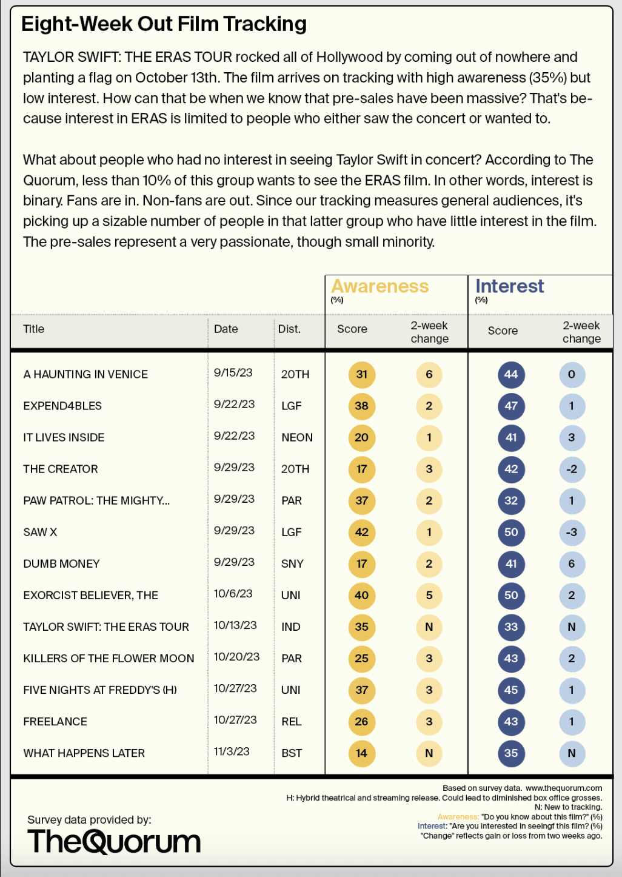Select the Awareness section heading
622x877 pixels.
click(x=380, y=286)
